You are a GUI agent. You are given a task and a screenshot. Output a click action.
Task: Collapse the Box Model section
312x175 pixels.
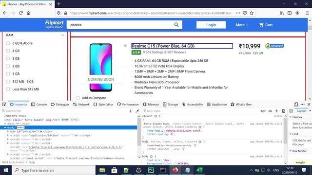(x=291, y=151)
